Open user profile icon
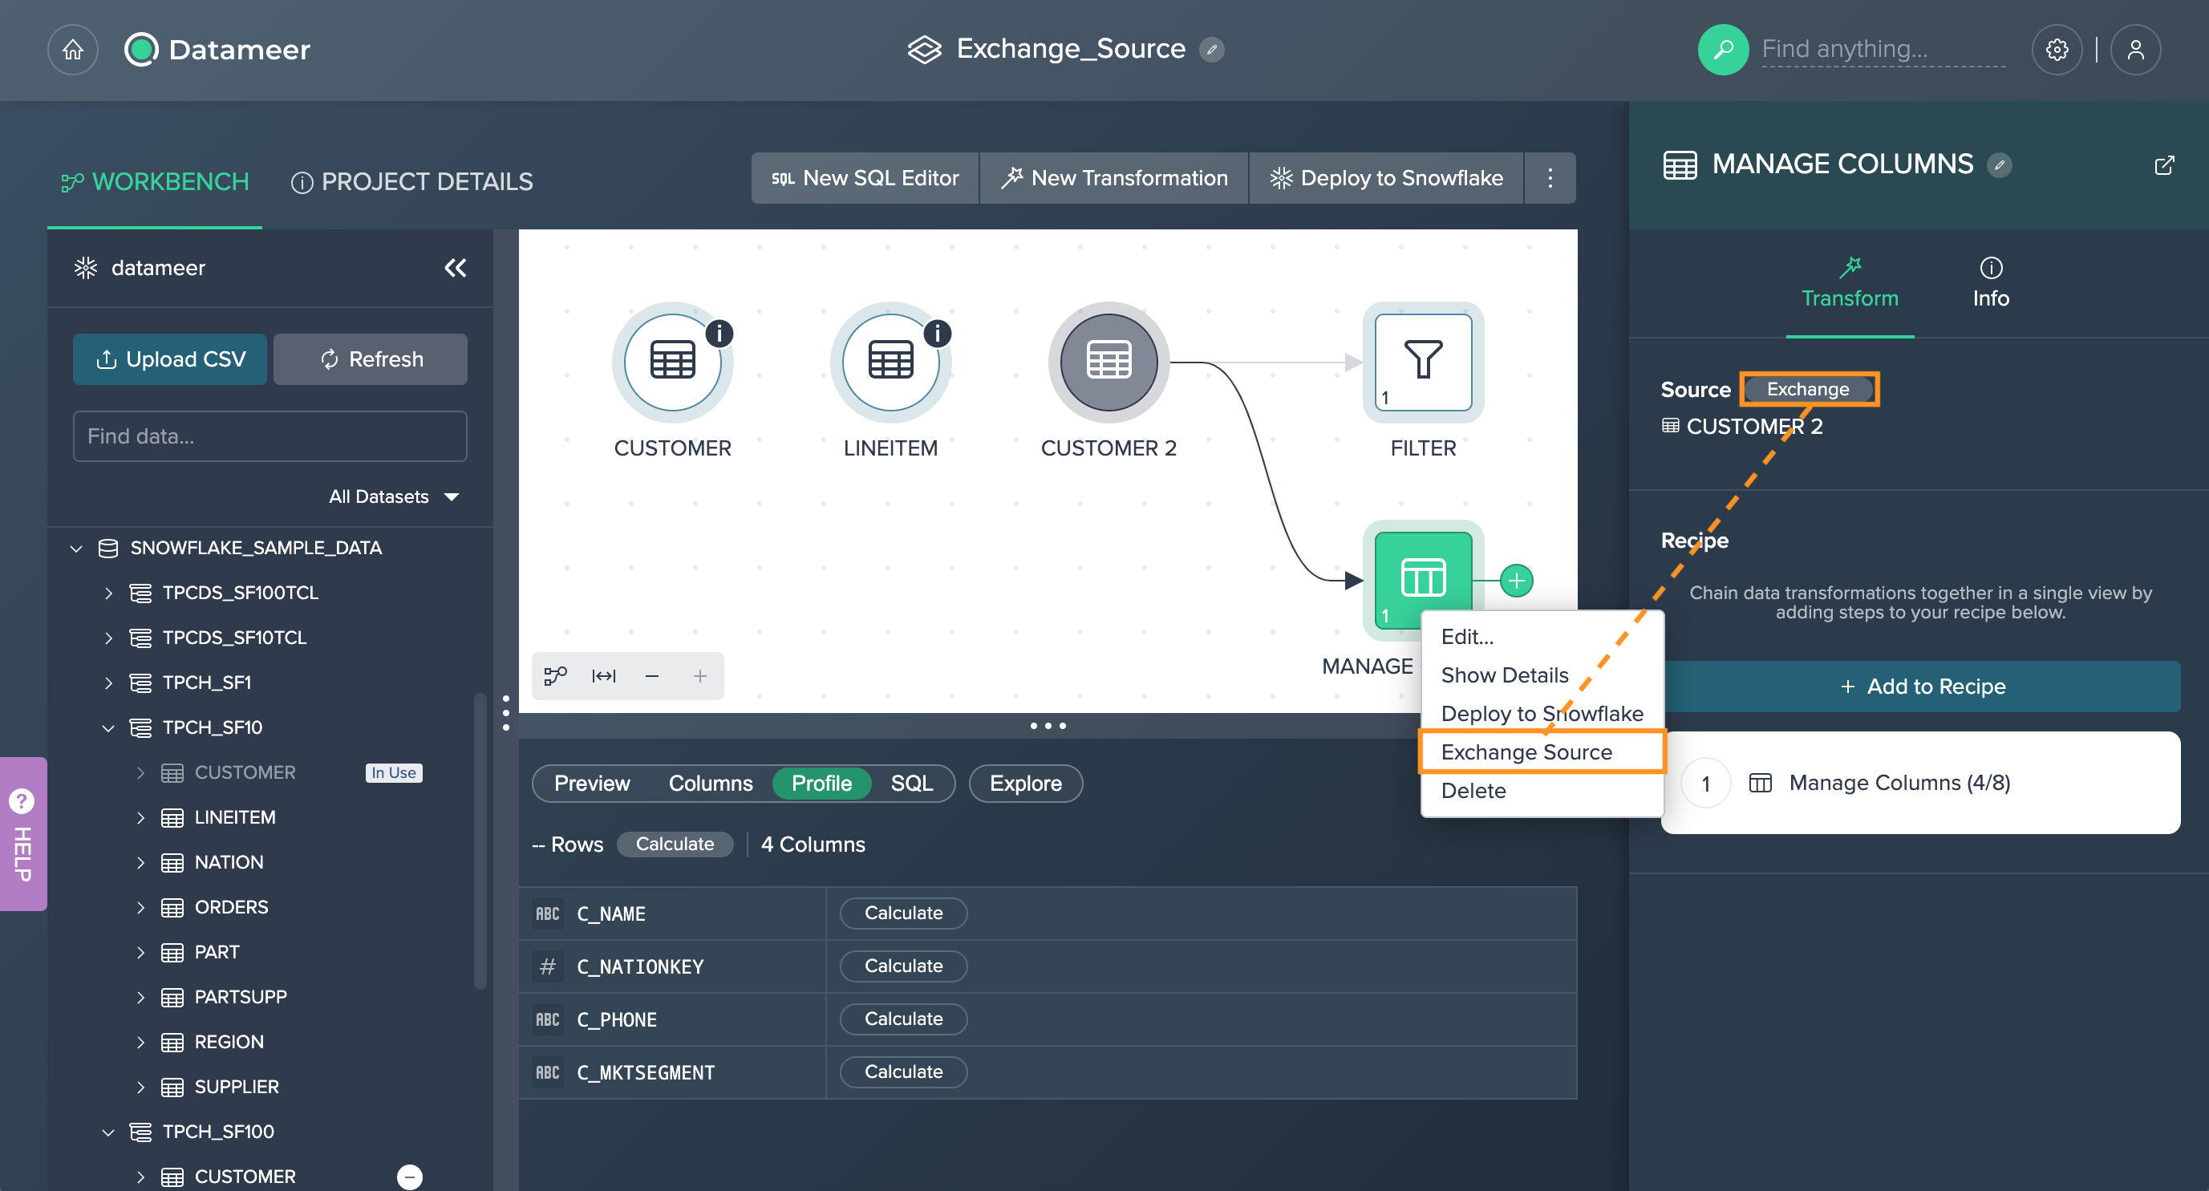Screen dimensions: 2209x1191 [x=2135, y=50]
